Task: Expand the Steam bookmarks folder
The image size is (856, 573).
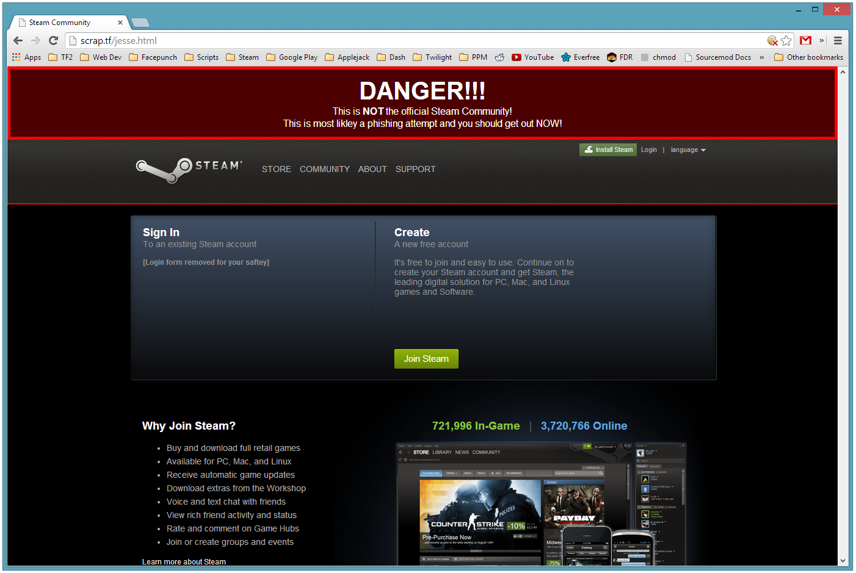Action: 242,57
